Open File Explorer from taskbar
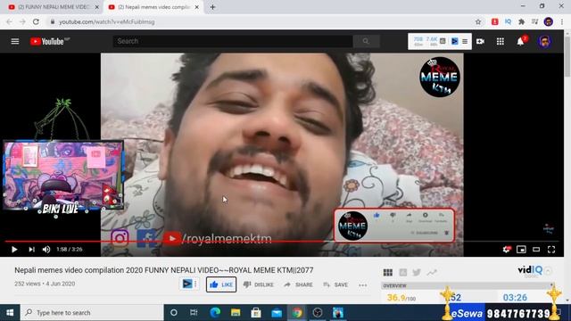Viewport: 571px width, 321px height. (236, 313)
